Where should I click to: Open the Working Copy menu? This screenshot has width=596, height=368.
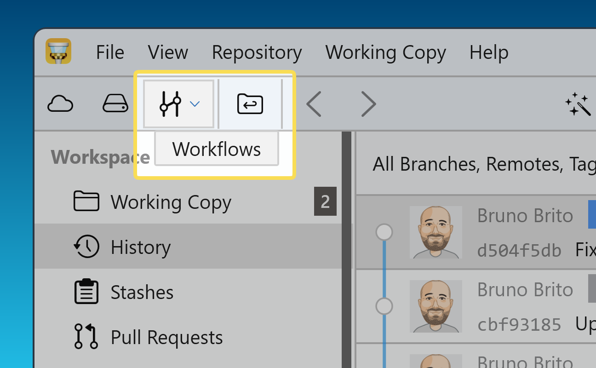click(x=385, y=52)
